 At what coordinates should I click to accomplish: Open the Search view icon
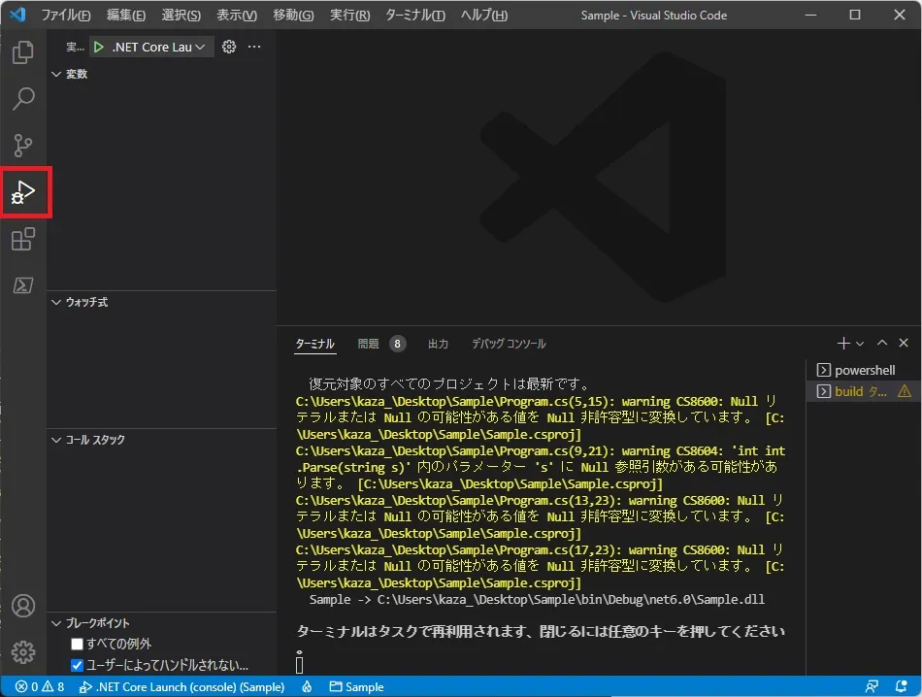[x=23, y=98]
